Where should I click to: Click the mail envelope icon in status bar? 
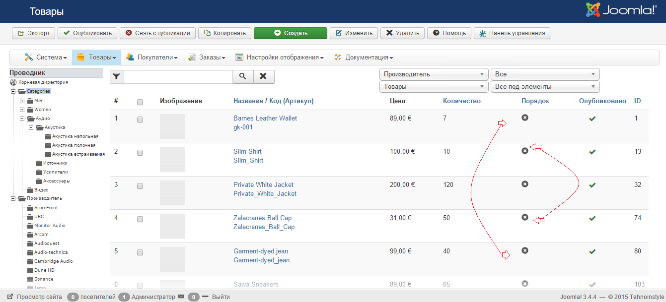pyautogui.click(x=181, y=297)
